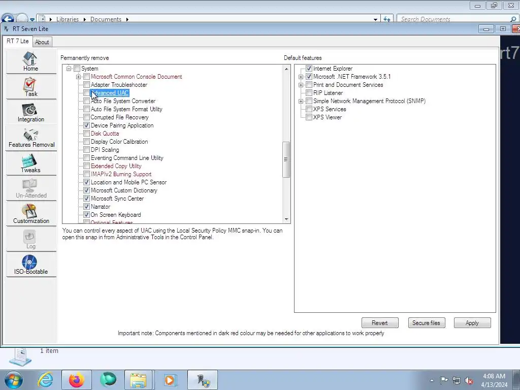
Task: Click the Revert button
Action: [380, 322]
